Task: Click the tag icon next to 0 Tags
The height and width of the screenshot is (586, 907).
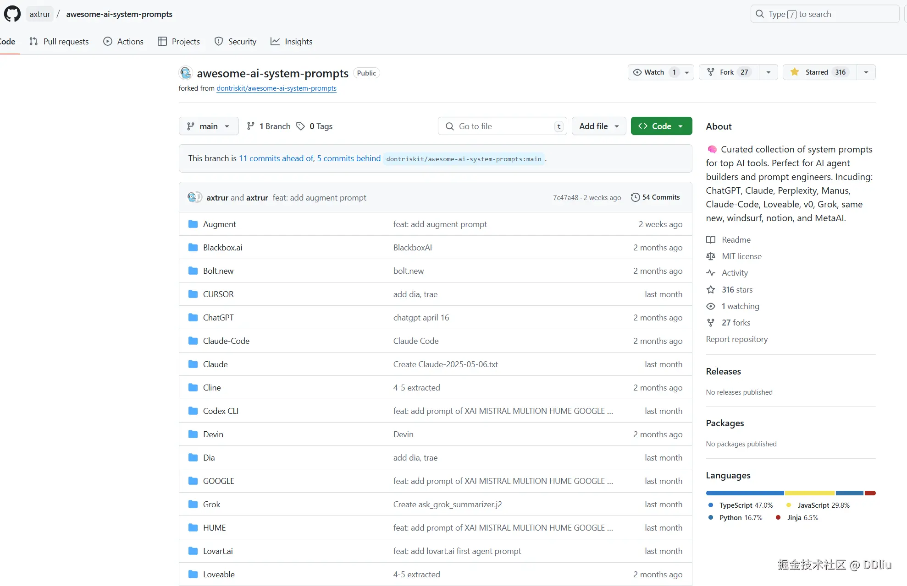Action: click(x=300, y=126)
